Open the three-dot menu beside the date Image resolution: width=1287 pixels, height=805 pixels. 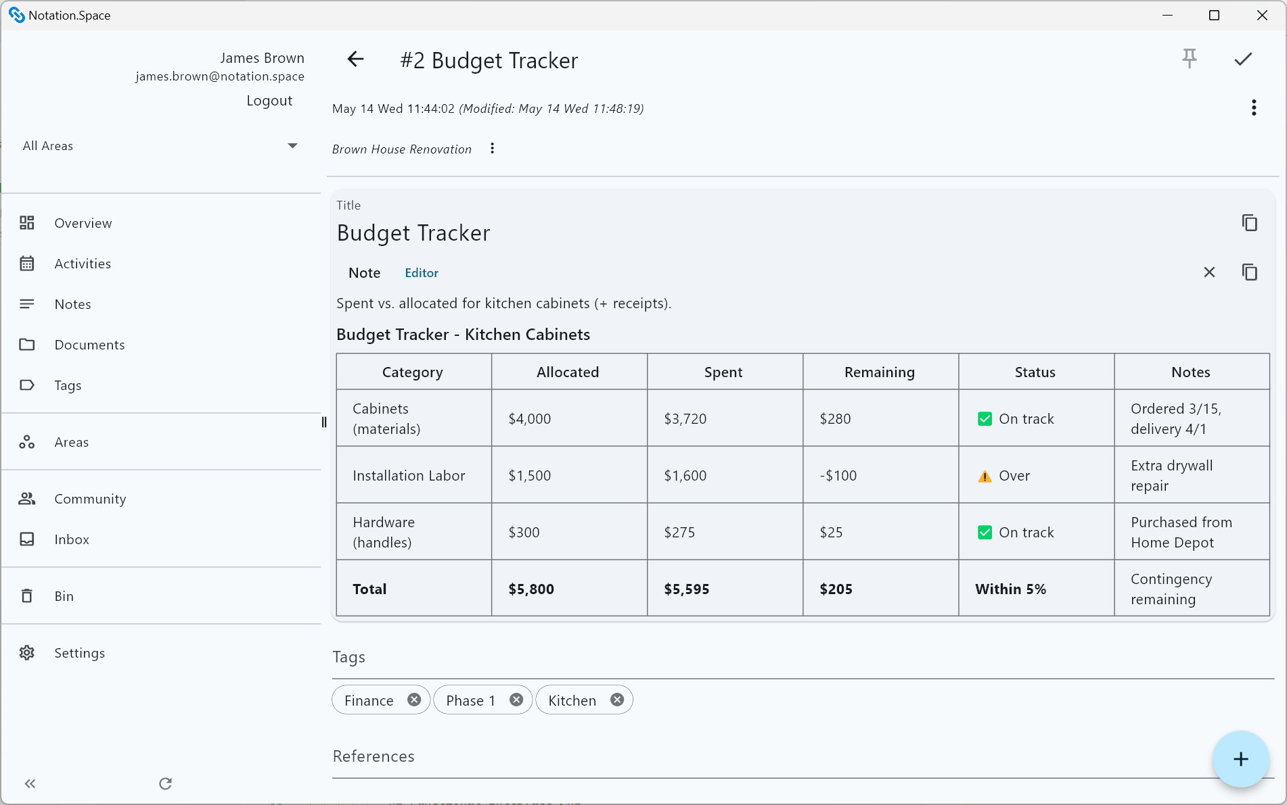tap(1253, 108)
